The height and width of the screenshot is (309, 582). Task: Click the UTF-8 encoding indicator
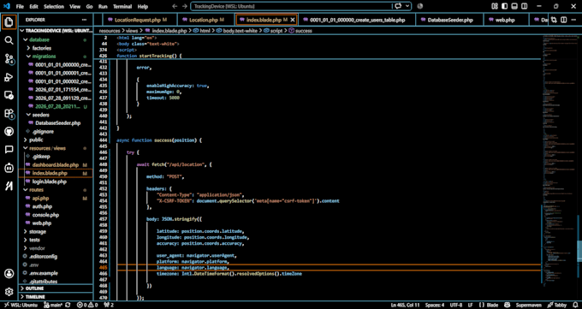coord(456,305)
